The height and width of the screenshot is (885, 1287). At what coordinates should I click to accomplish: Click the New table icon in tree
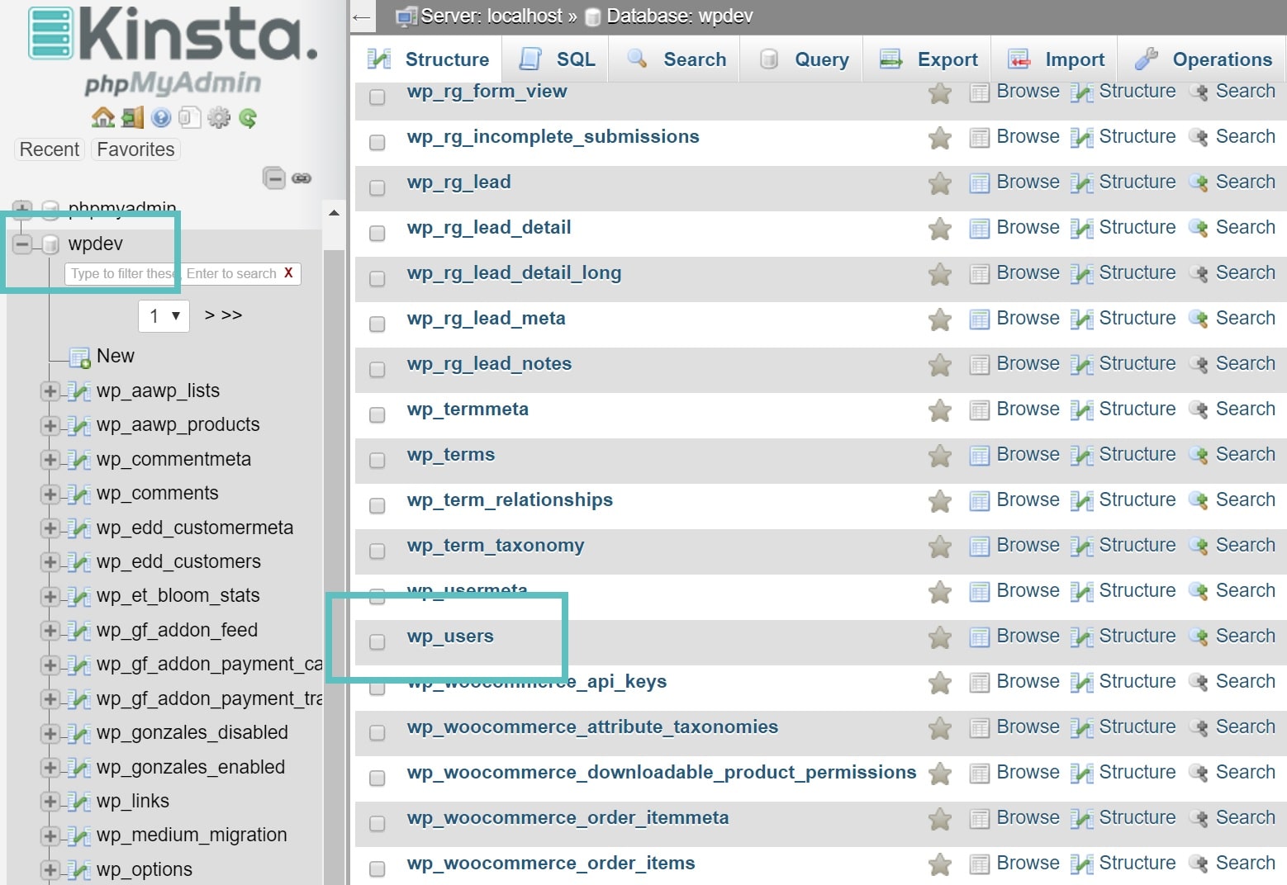coord(80,357)
